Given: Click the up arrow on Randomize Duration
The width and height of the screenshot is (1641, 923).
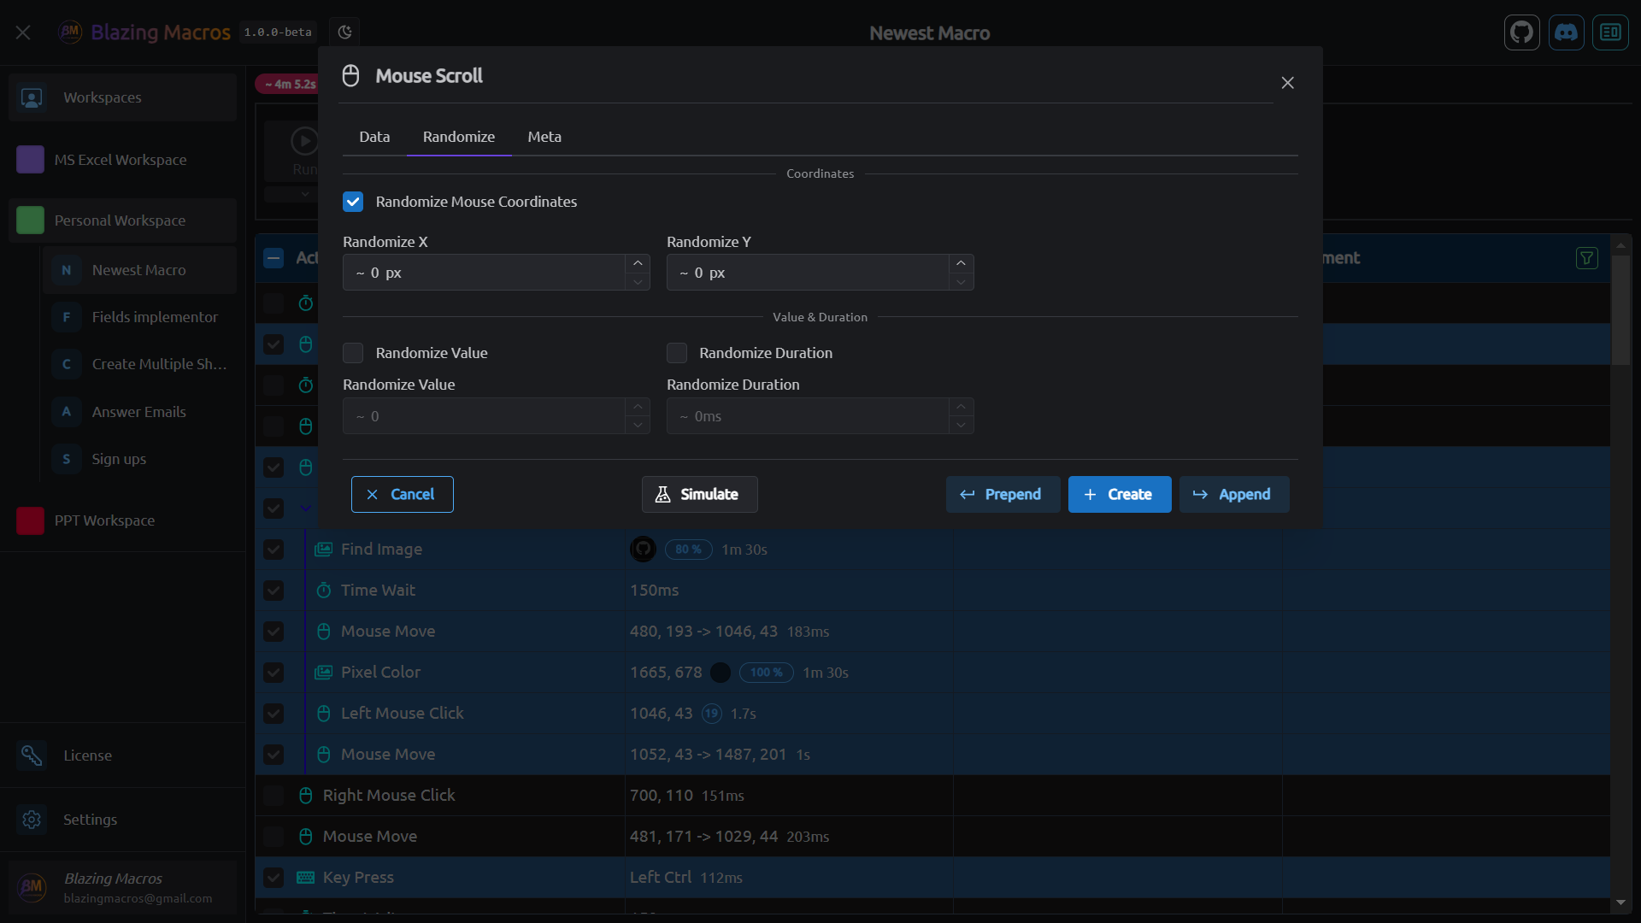Looking at the screenshot, I should 961,405.
